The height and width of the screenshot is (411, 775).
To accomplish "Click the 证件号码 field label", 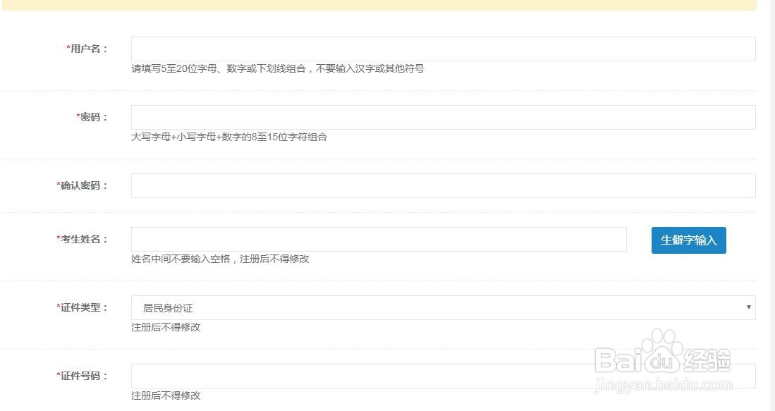I will (x=80, y=376).
